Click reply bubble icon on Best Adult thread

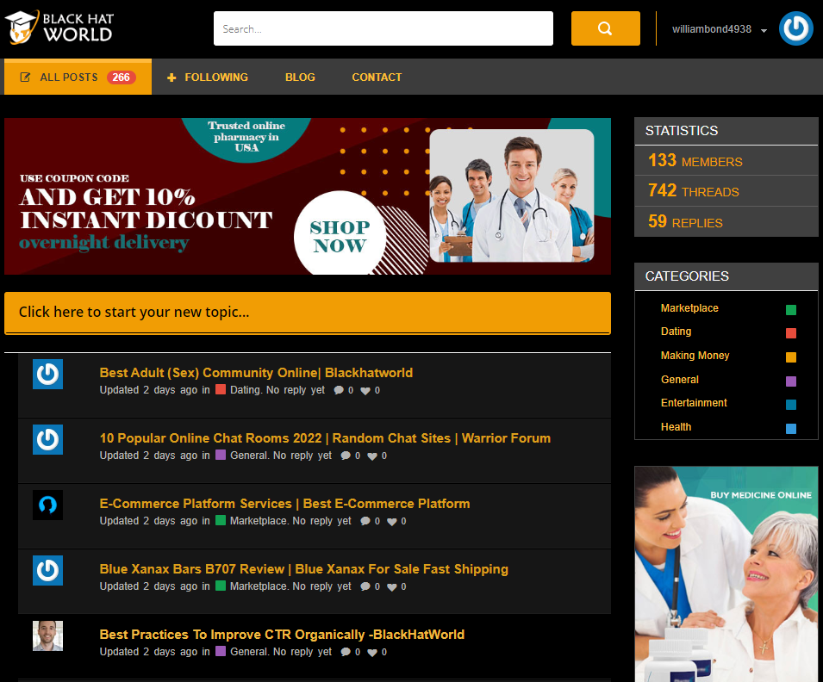click(339, 390)
